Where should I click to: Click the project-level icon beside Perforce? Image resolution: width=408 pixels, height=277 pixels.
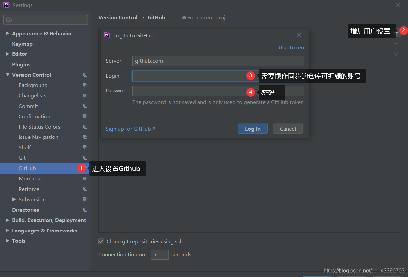click(x=85, y=189)
